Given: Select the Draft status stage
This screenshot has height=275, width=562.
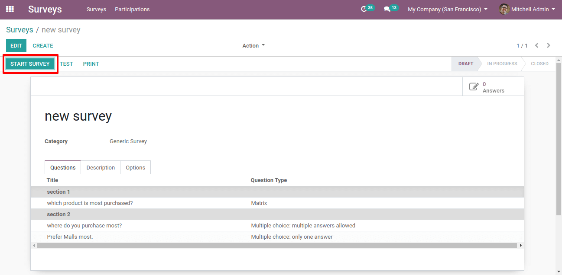Looking at the screenshot, I should (x=466, y=64).
